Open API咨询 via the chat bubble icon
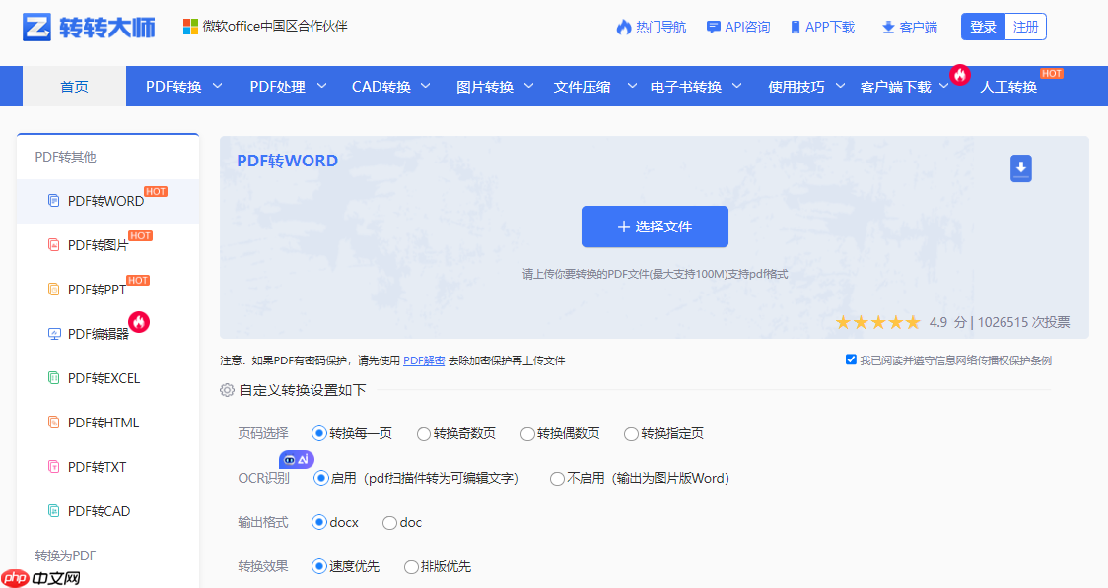The image size is (1108, 588). click(712, 27)
